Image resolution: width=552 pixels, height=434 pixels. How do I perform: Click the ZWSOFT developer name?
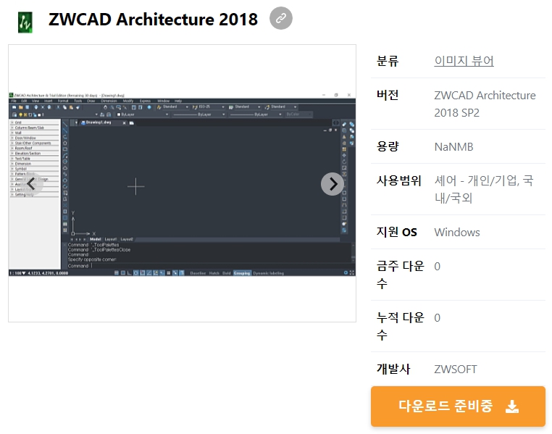(x=455, y=370)
